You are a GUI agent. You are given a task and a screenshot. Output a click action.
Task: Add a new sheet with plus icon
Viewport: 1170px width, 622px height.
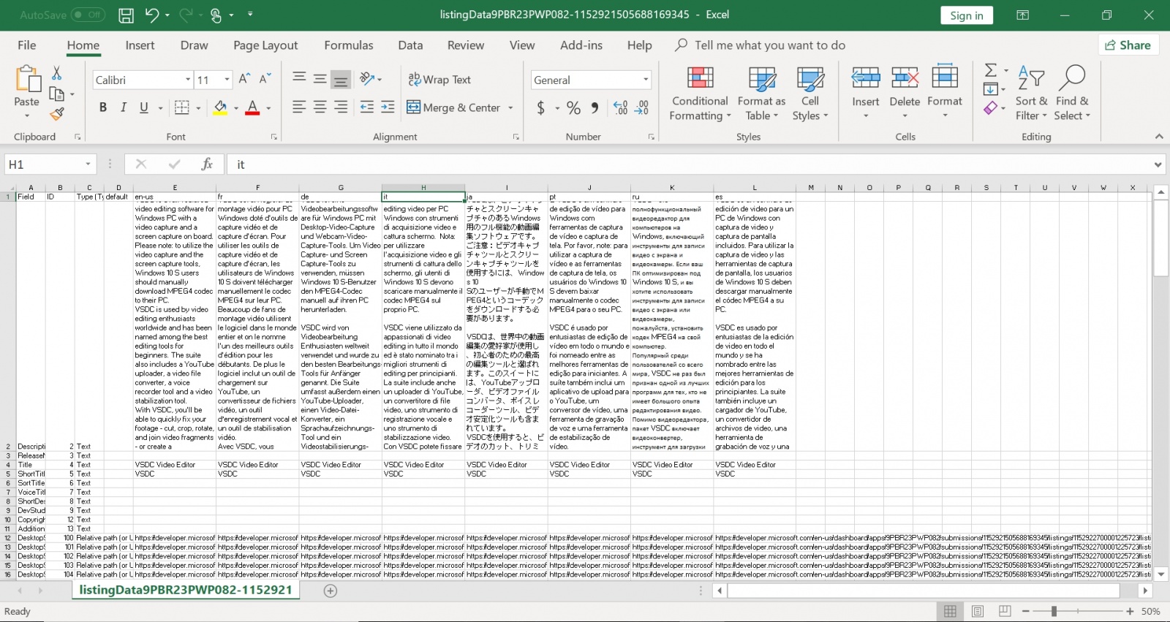tap(331, 591)
